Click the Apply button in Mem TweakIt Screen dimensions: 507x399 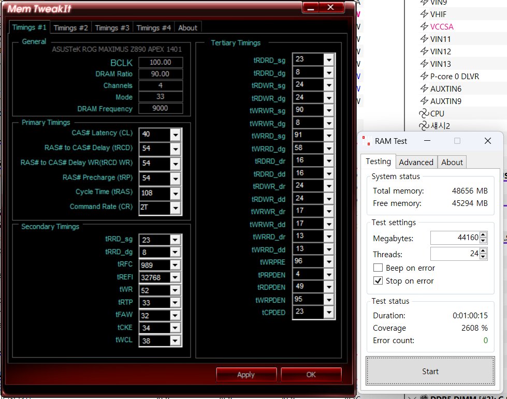coord(246,375)
